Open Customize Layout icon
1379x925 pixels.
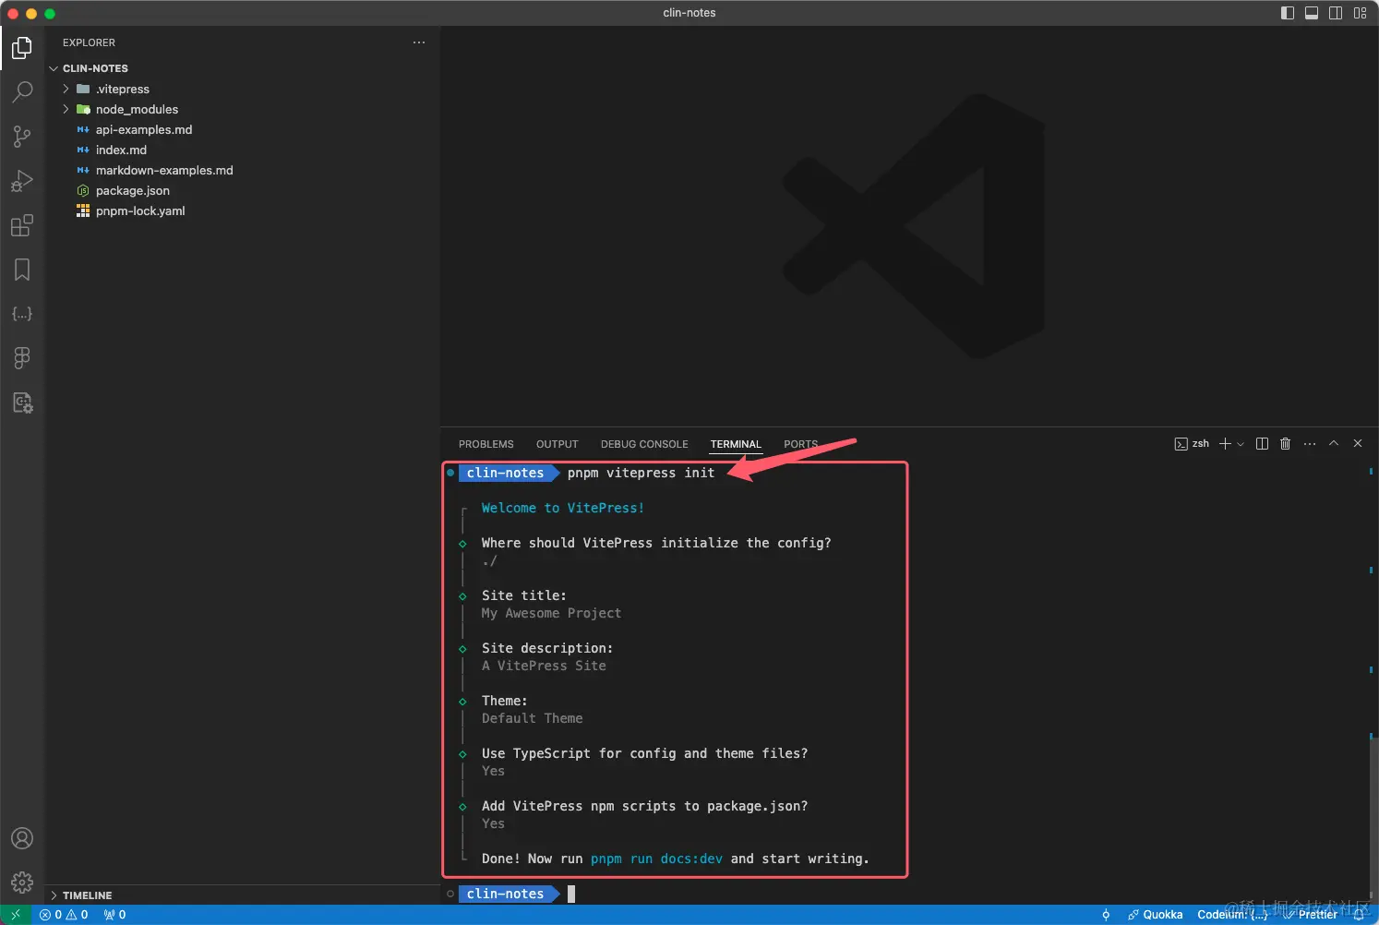(x=1361, y=13)
